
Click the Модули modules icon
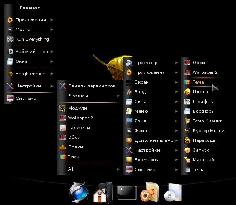63,108
